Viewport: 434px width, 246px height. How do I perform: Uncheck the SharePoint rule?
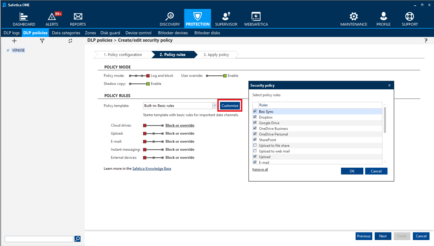pos(255,140)
